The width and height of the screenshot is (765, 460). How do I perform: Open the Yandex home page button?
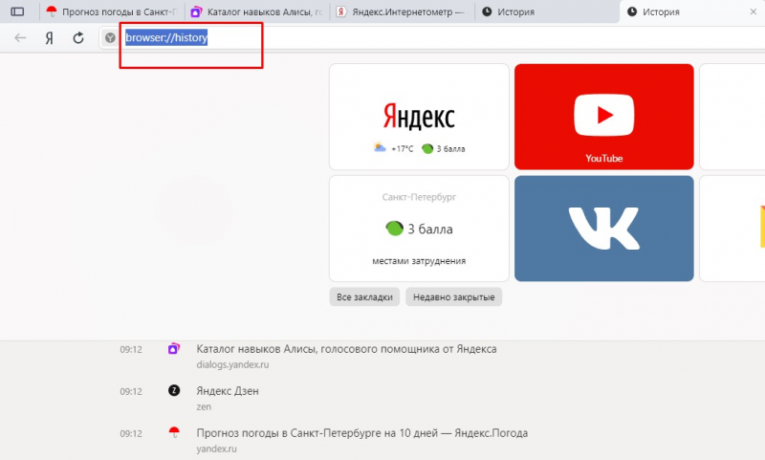click(x=50, y=37)
